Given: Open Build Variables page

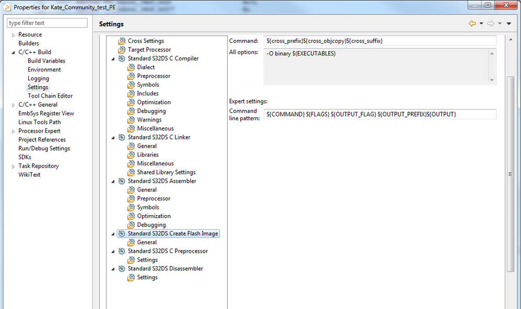Looking at the screenshot, I should pyautogui.click(x=46, y=61).
